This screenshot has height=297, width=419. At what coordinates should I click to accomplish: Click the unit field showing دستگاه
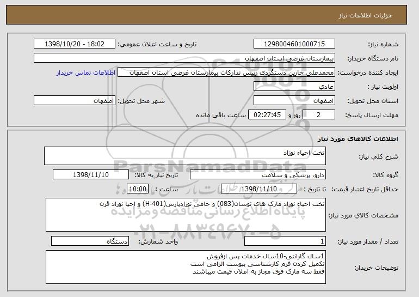[90, 241]
